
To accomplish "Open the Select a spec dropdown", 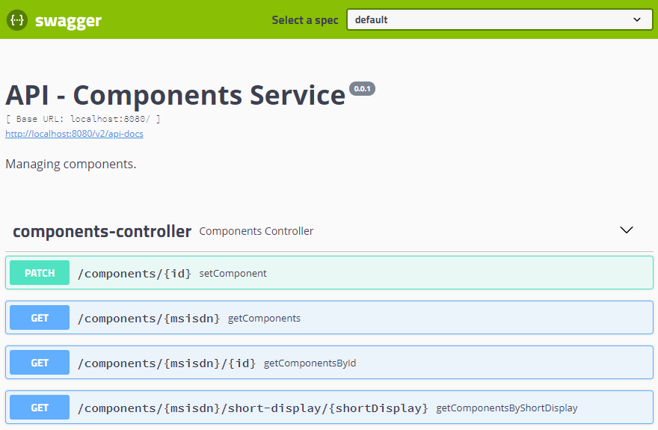I will coord(499,20).
